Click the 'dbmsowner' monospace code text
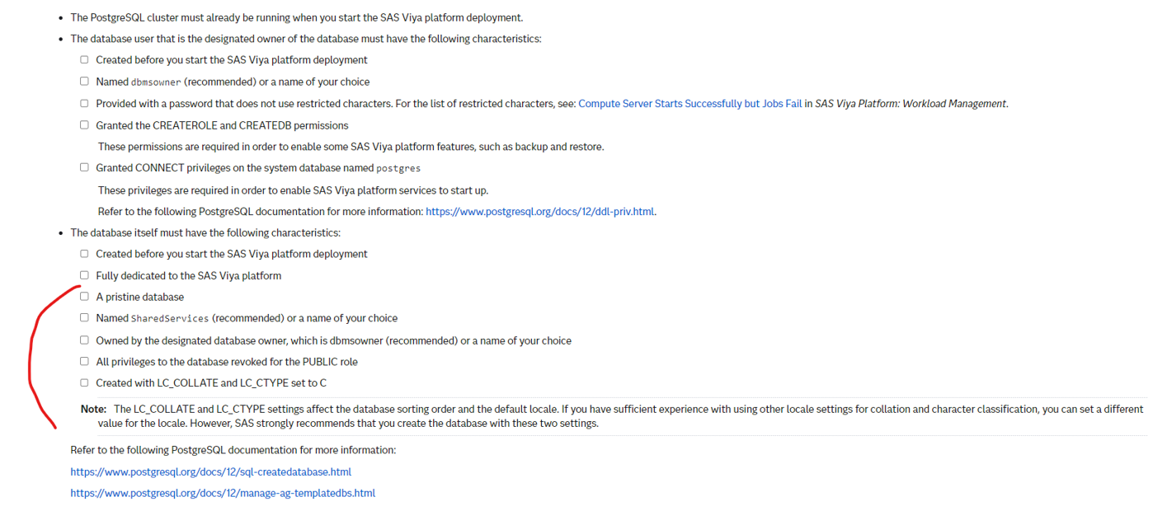The width and height of the screenshot is (1153, 511). (x=156, y=82)
